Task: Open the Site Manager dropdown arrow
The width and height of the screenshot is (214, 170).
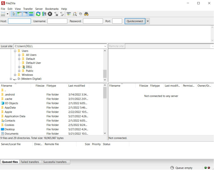Action: coord(7,14)
